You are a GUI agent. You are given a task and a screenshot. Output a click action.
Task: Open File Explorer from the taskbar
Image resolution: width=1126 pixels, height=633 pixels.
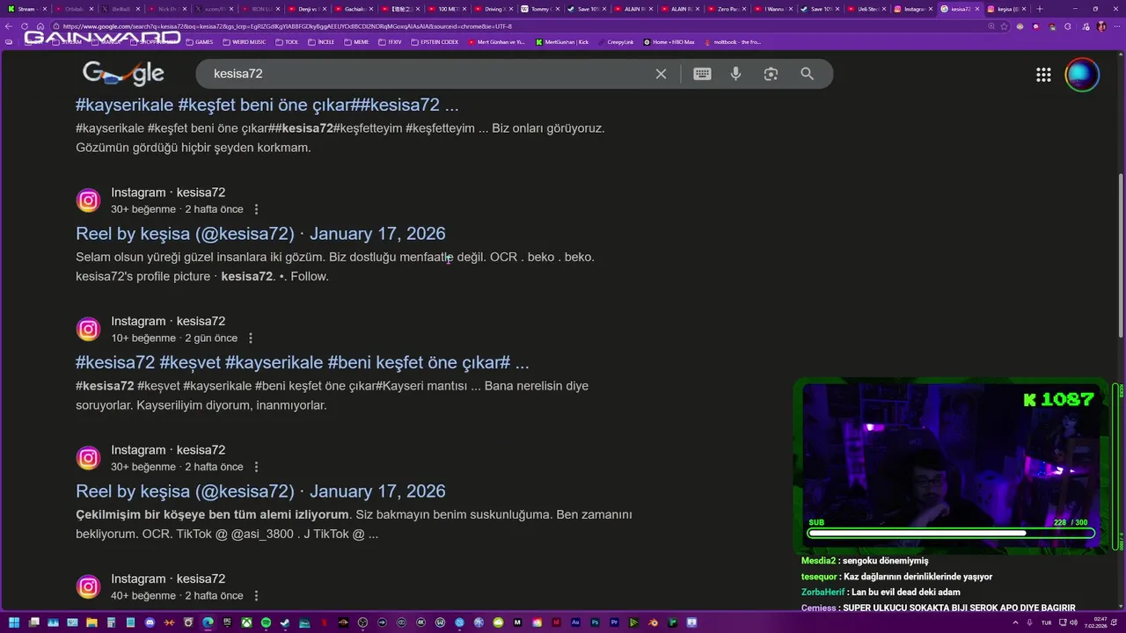coord(91,622)
